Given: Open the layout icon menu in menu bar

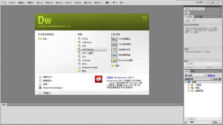Looking at the screenshot, I should point(108,2).
